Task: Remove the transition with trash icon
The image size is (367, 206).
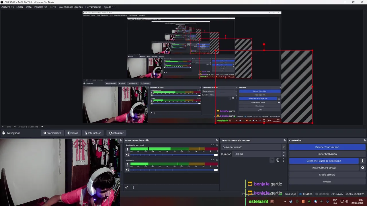Action: [278, 160]
